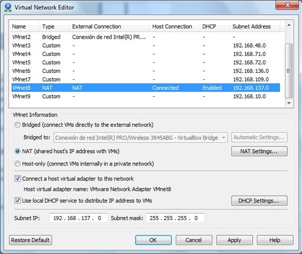Image resolution: width=302 pixels, height=254 pixels.
Task: Click the list scroll-up arrow
Action: 289,25
